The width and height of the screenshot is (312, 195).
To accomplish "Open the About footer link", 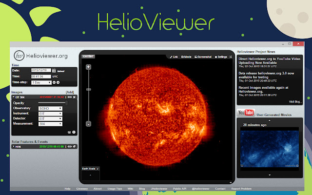I will click(97, 189).
